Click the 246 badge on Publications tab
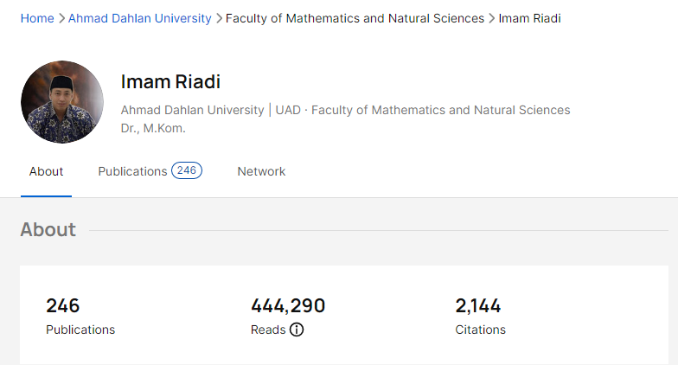 coord(187,170)
